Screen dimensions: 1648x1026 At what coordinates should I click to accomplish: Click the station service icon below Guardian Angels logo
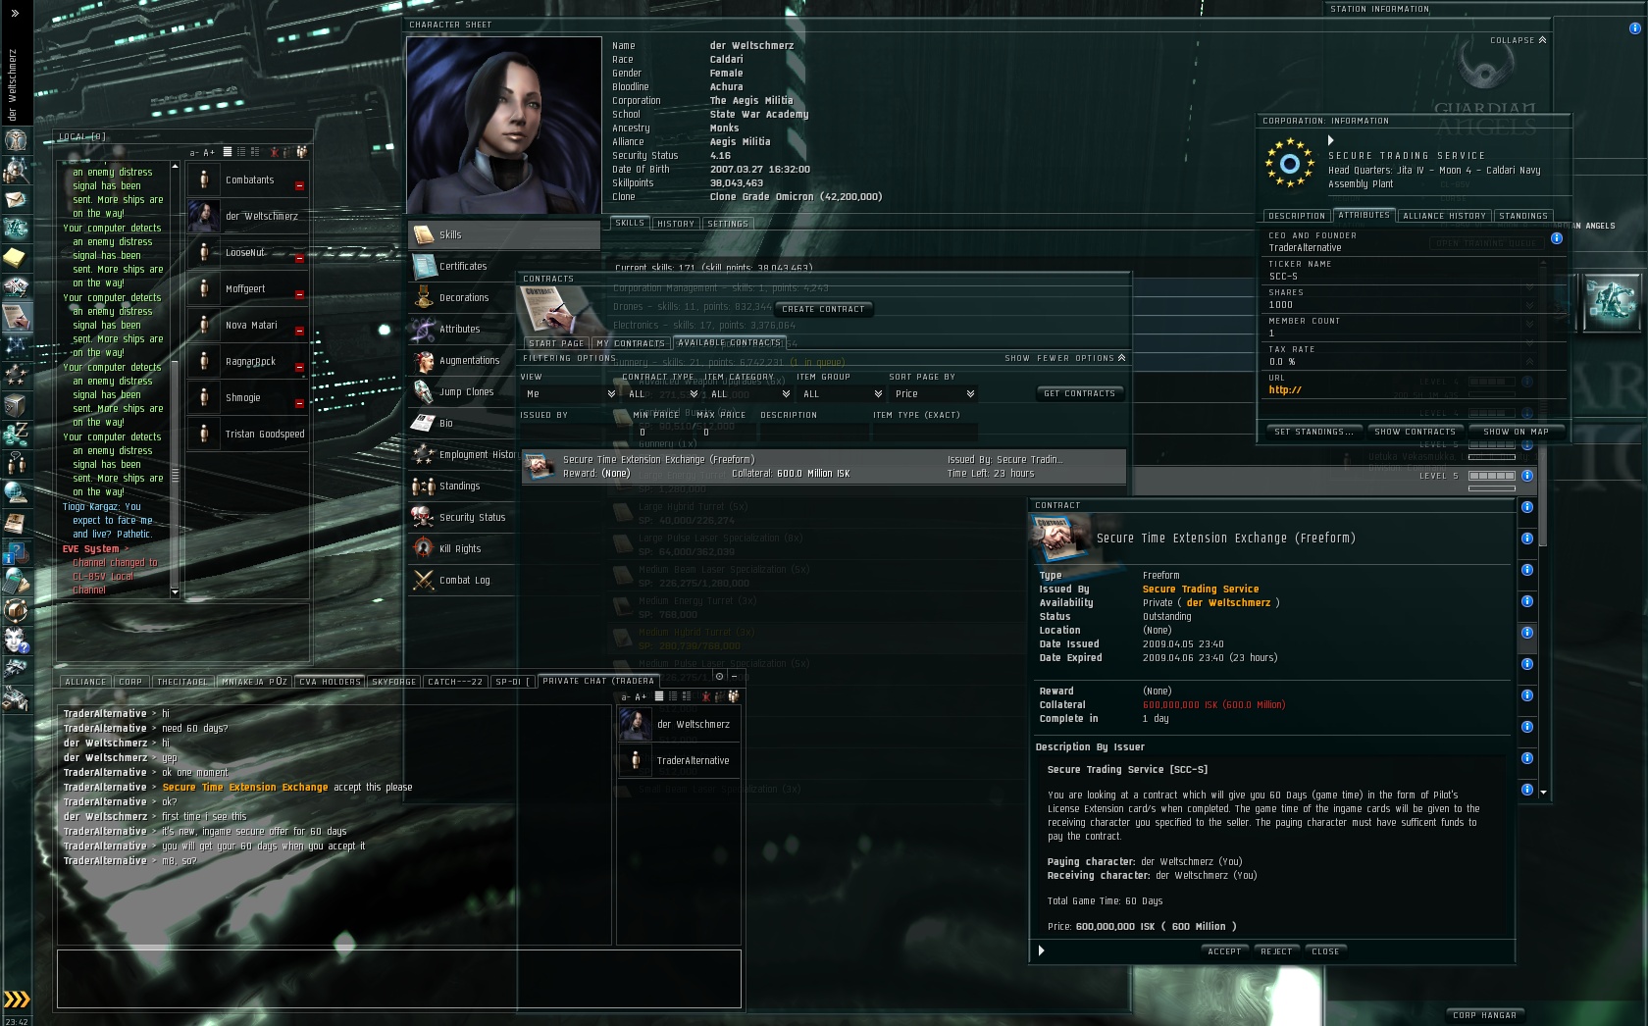(1611, 302)
